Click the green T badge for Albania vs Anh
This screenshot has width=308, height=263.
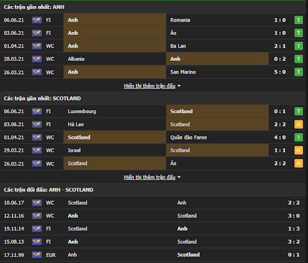pyautogui.click(x=298, y=59)
